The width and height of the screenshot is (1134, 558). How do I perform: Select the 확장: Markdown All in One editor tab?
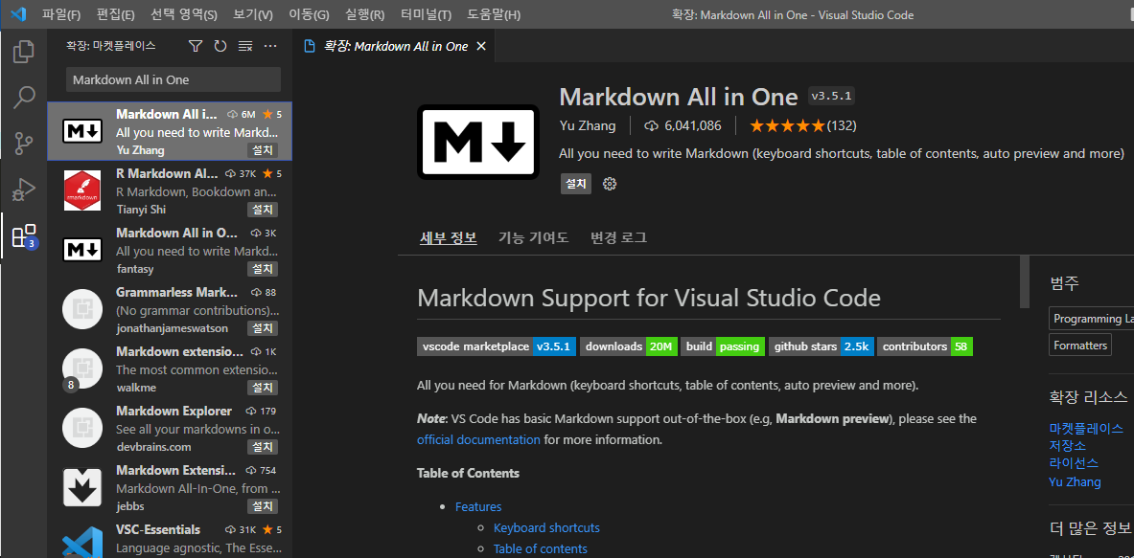click(396, 46)
